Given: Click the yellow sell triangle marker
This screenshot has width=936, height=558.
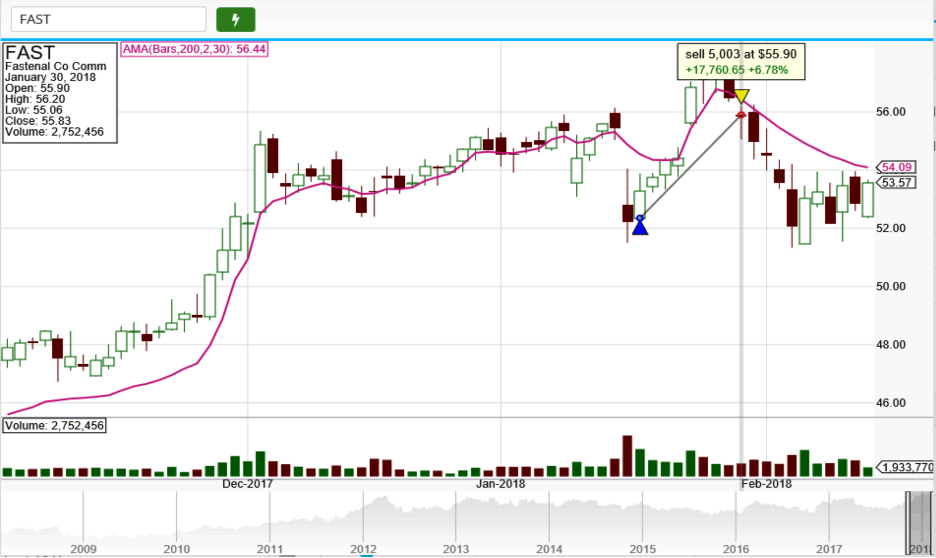Looking at the screenshot, I should coord(741,95).
